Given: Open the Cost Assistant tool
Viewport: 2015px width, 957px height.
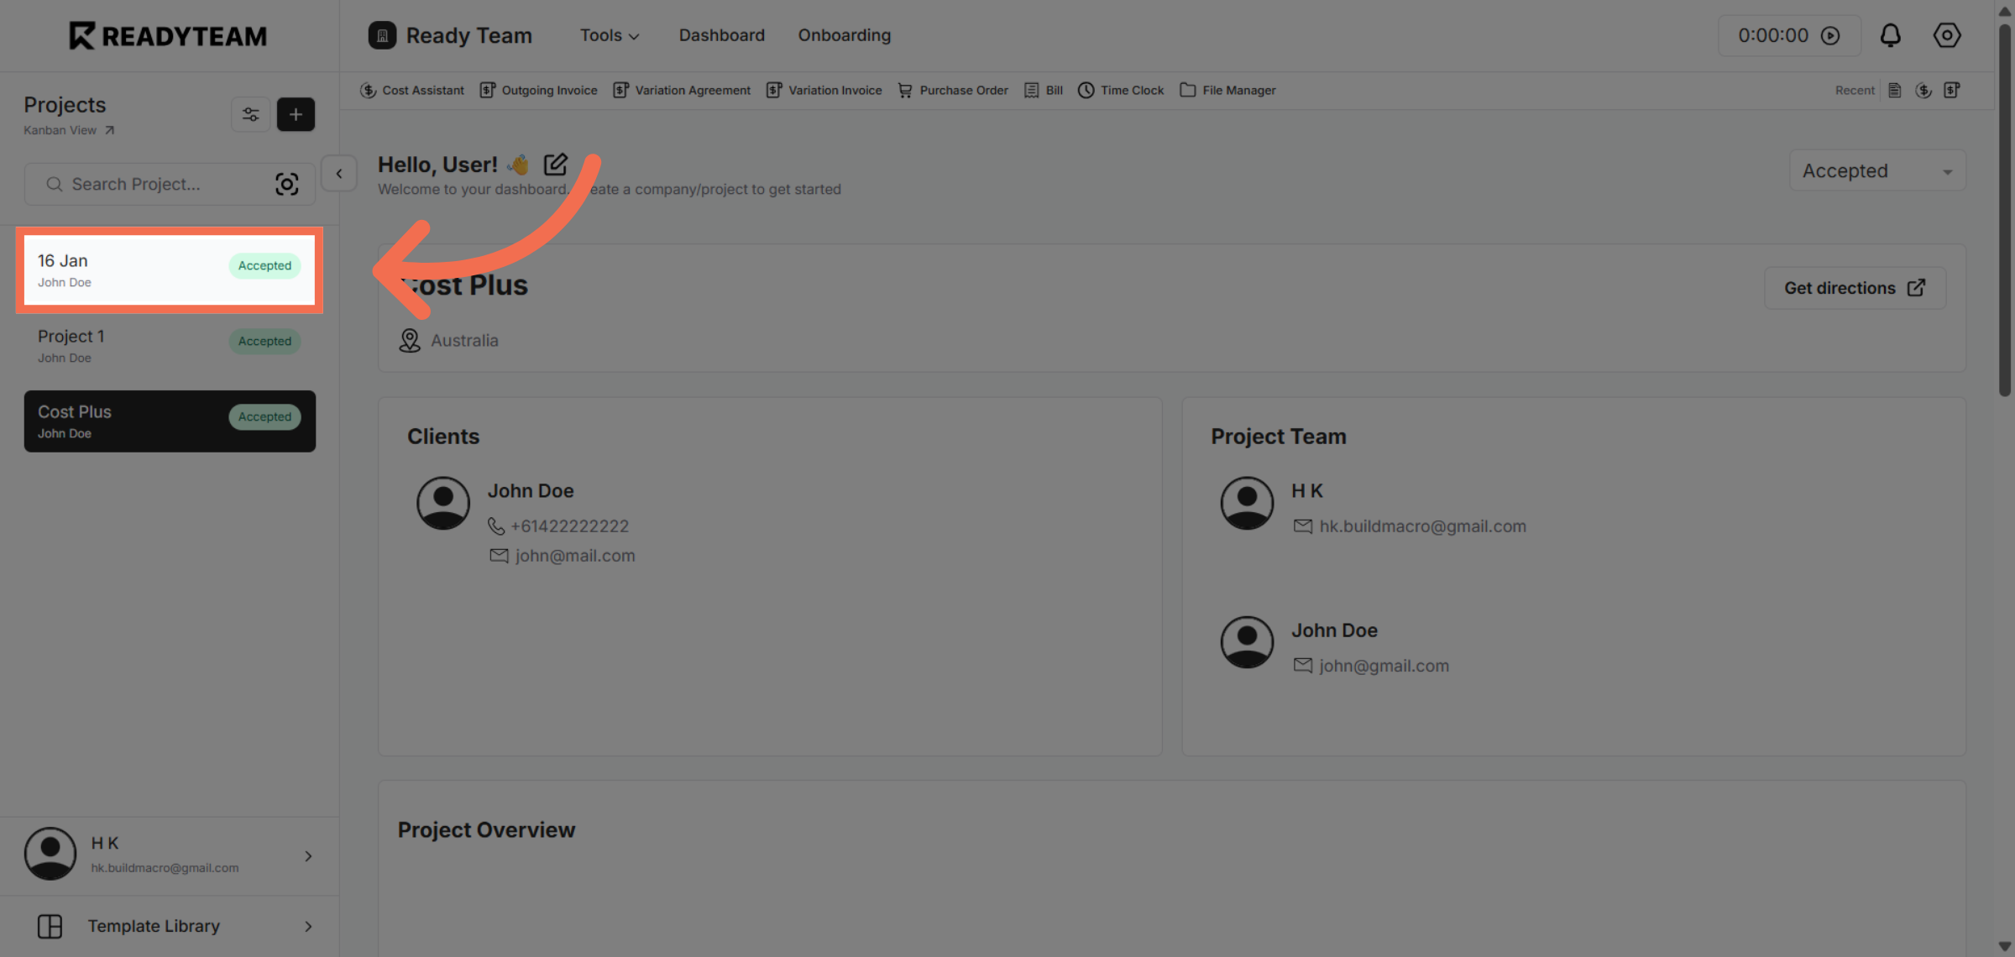Looking at the screenshot, I should click(412, 90).
